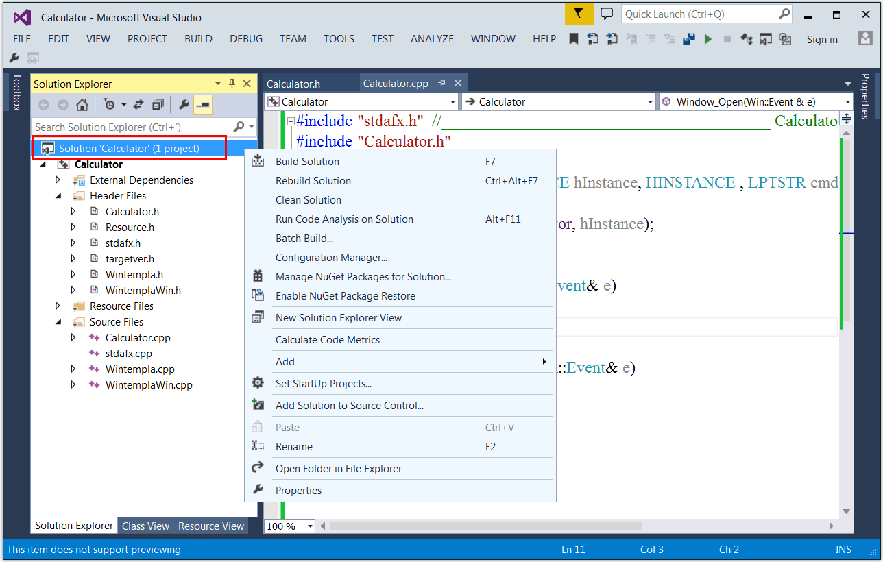
Task: Go to next bookmark icon
Action: point(612,39)
